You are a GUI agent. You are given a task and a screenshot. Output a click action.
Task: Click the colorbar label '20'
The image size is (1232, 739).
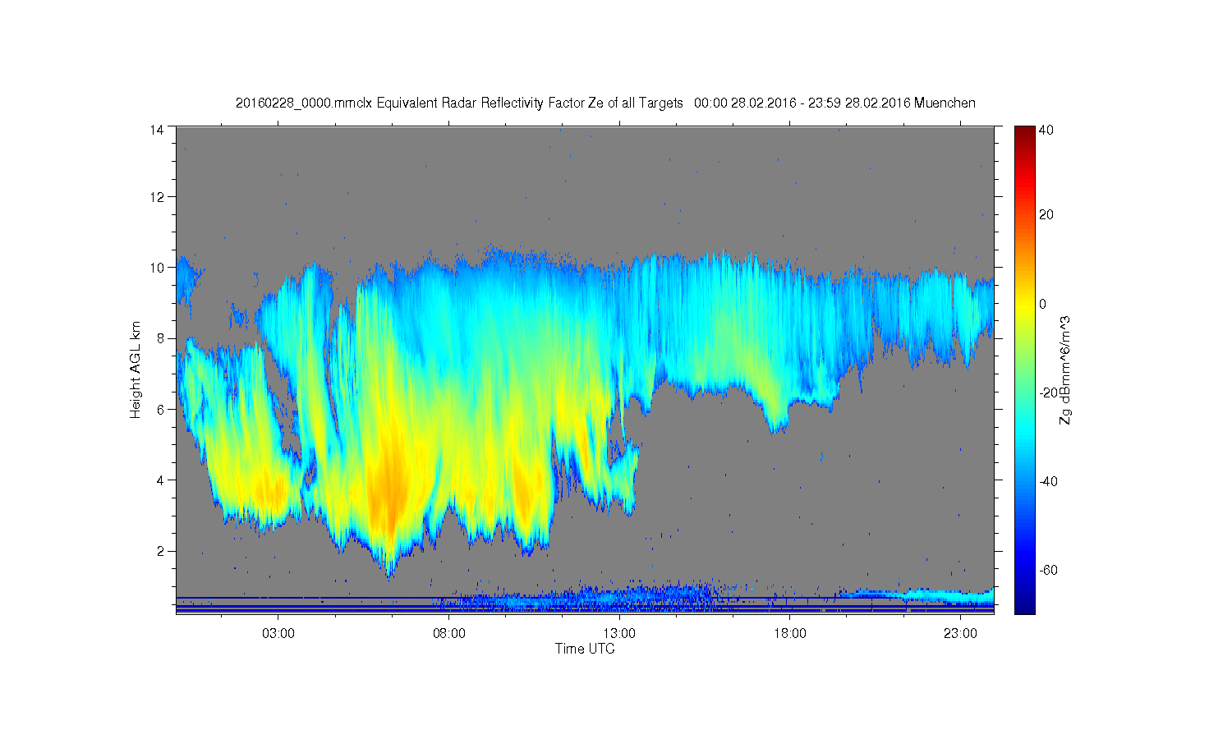pyautogui.click(x=1046, y=215)
